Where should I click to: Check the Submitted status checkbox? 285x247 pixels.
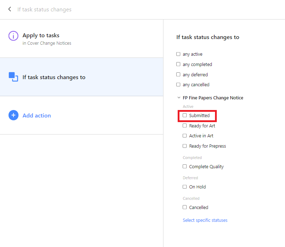pos(185,115)
